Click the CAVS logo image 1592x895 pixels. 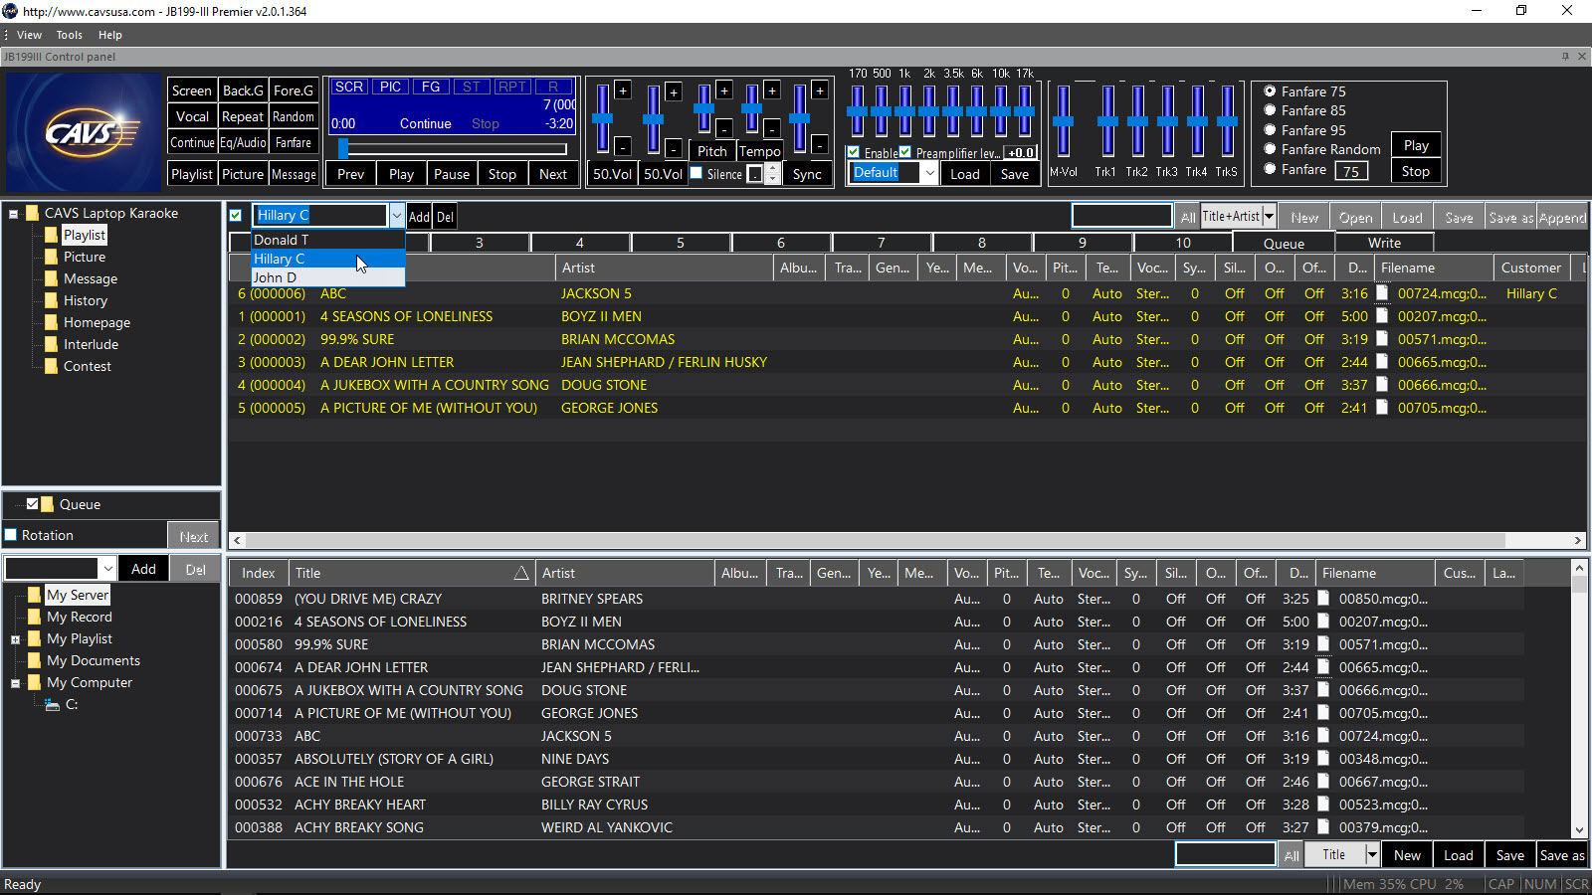tap(83, 131)
